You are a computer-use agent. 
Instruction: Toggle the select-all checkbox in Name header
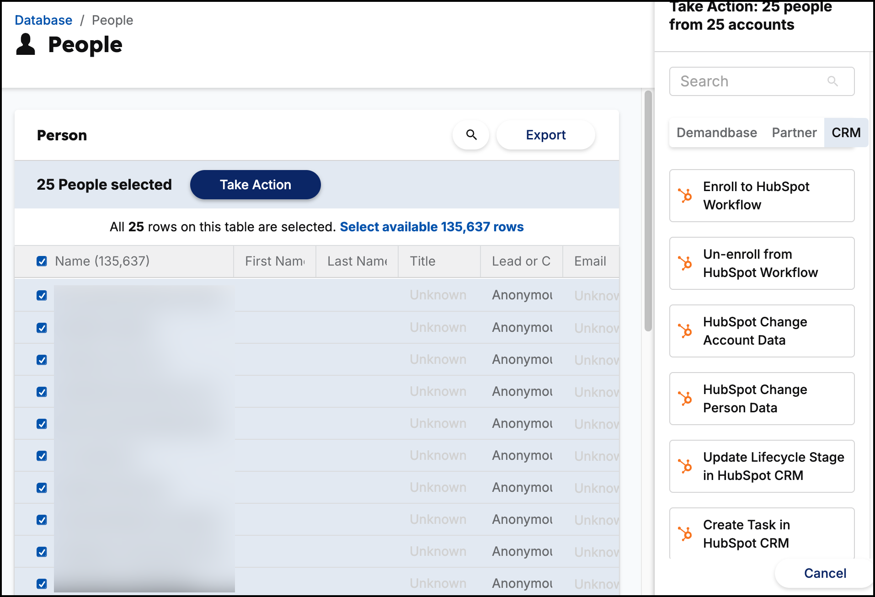point(42,261)
